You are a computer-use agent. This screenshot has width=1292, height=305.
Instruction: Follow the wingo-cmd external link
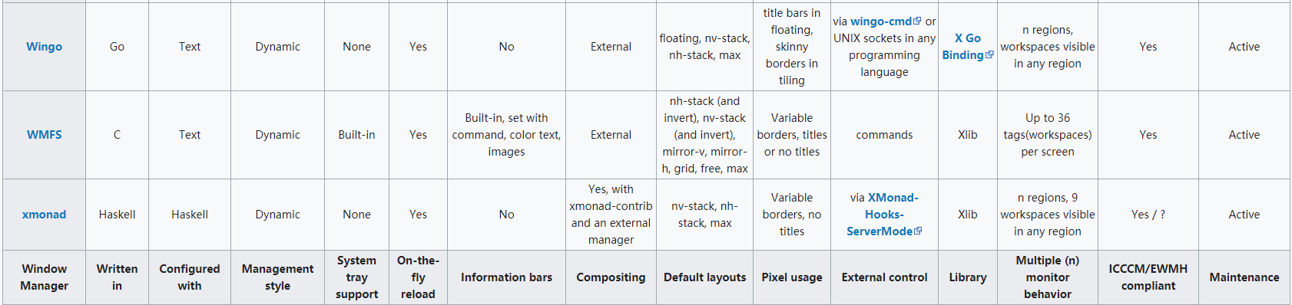tap(881, 21)
